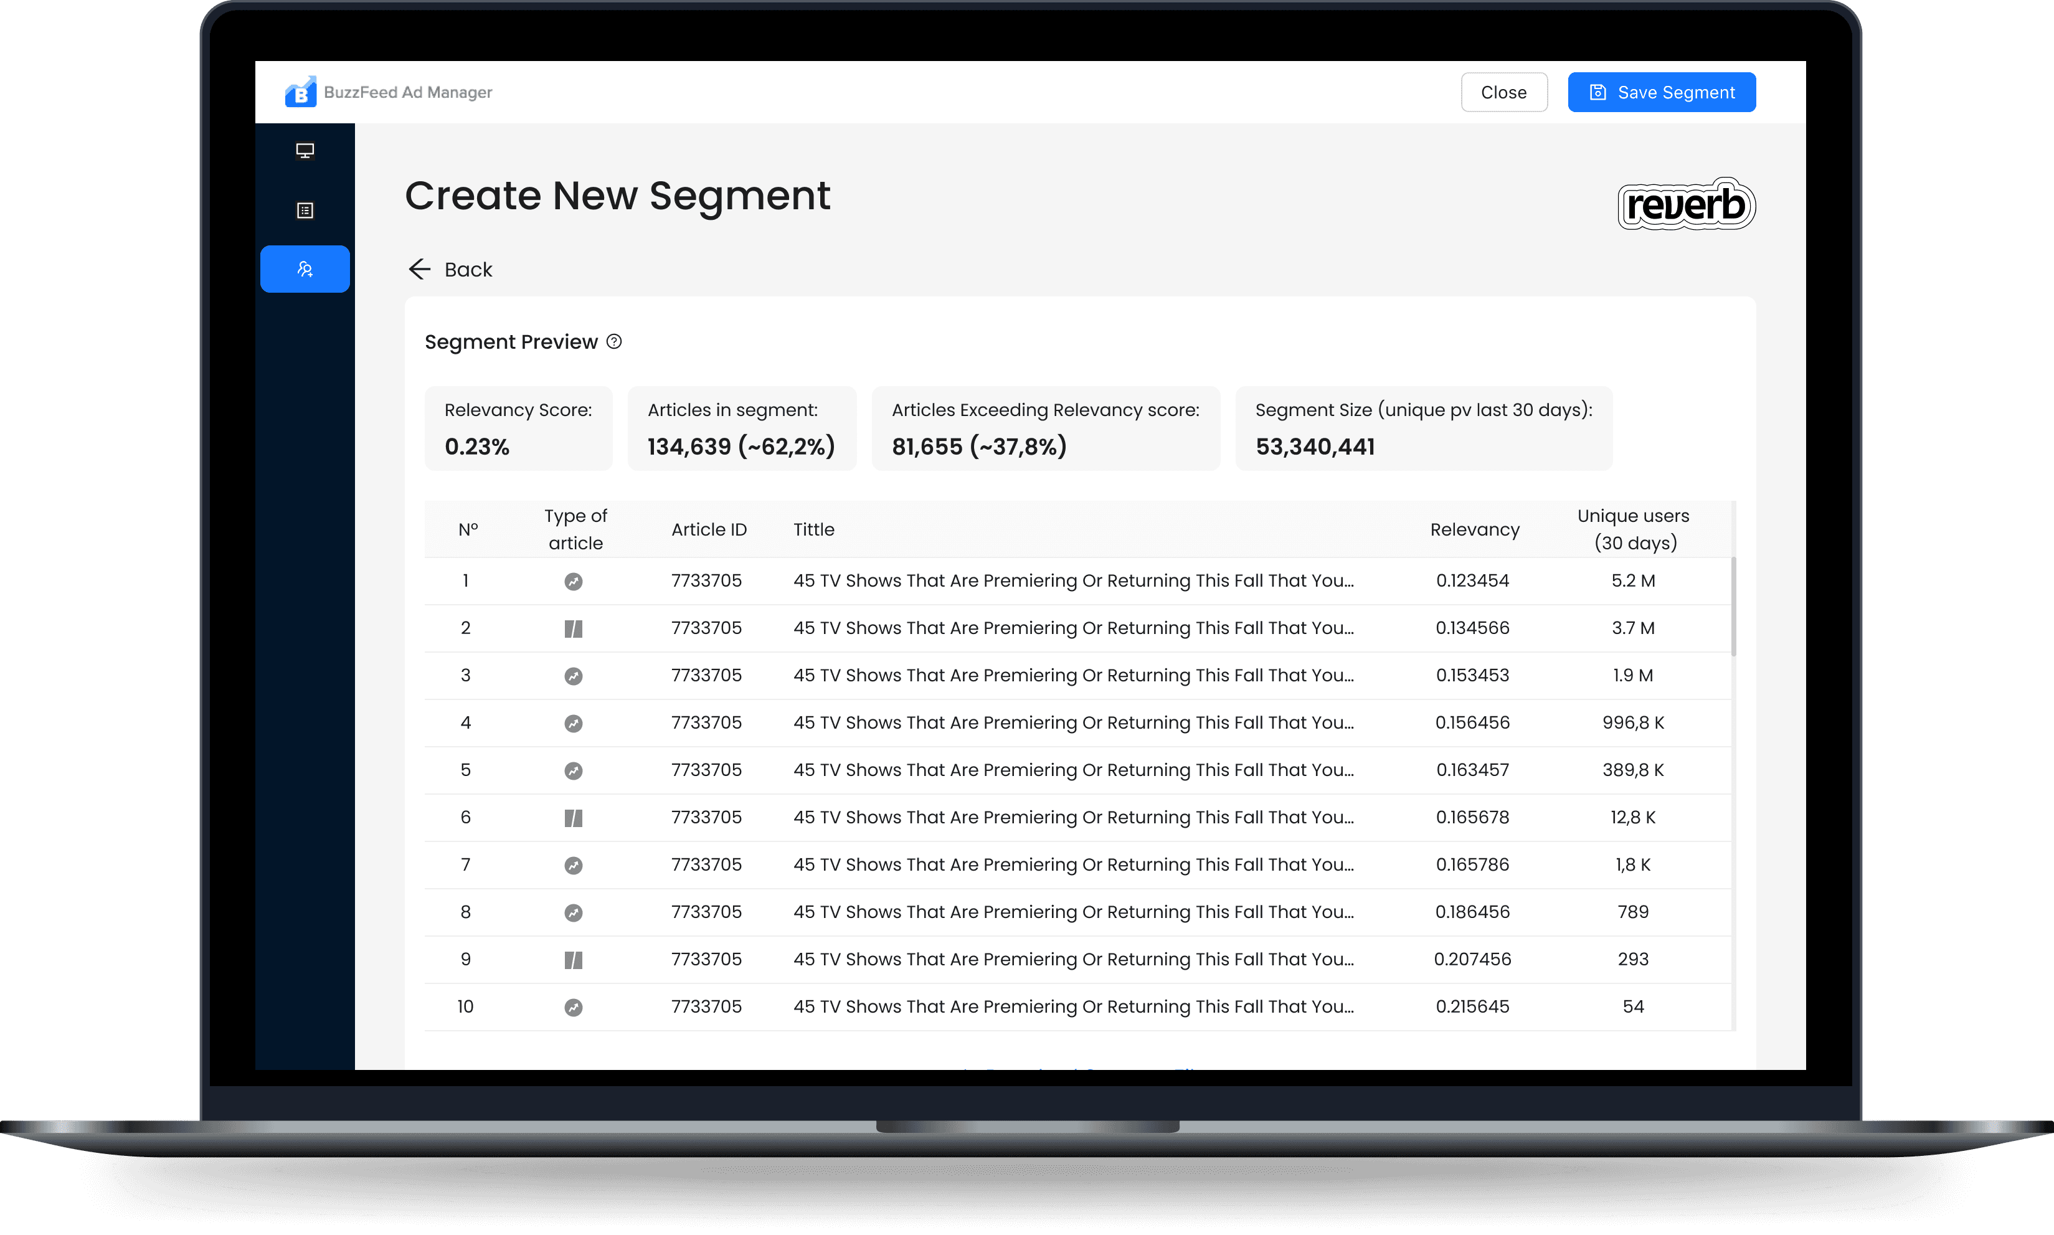Open the monitor dashboard sidebar icon
This screenshot has height=1235, width=2054.
tap(305, 151)
